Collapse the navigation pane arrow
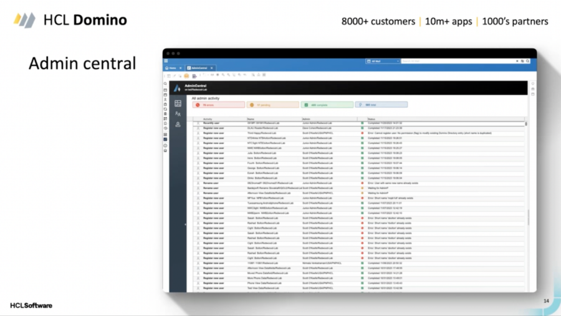This screenshot has width=561, height=316. [185, 224]
